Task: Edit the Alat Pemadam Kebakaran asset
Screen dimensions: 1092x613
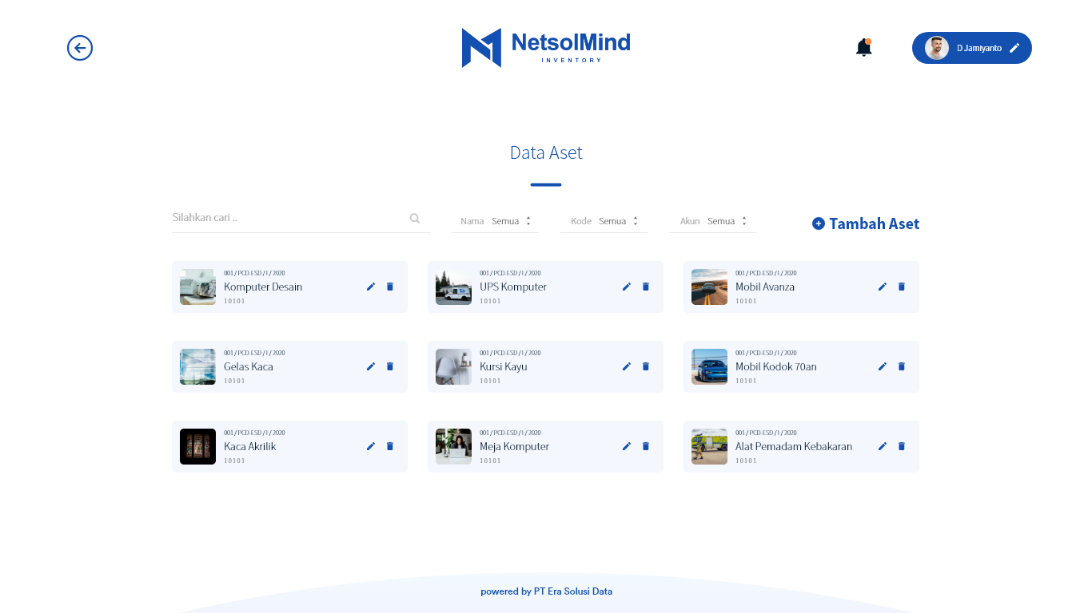Action: (x=883, y=446)
